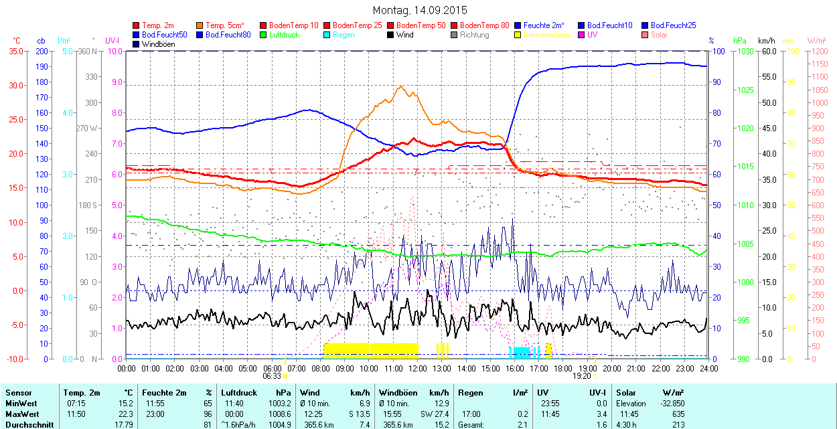Click the green Luftdruck legend swatch
837x429 pixels.
point(262,35)
